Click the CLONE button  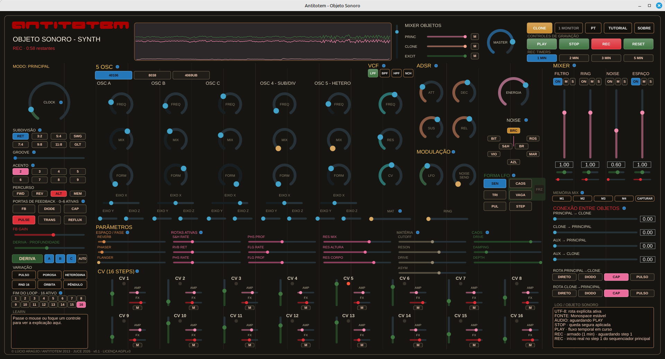540,28
